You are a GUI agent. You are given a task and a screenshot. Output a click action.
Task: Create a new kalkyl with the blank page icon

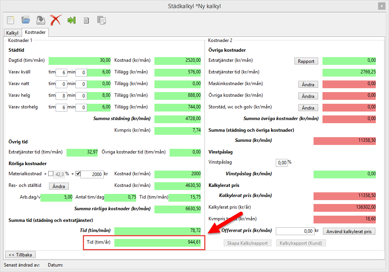pyautogui.click(x=11, y=20)
